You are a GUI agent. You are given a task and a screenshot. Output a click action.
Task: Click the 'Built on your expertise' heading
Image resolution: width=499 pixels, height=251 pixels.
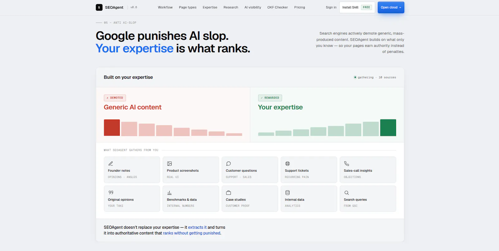click(128, 77)
